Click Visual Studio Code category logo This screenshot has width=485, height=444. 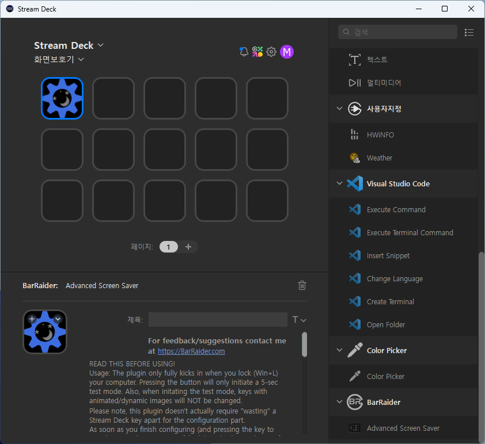(x=355, y=183)
